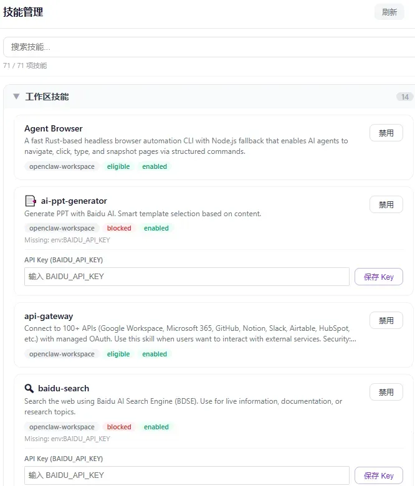Viewport: 415px width, 486px height.
Task: Focus the 搜索技能 search box
Action: point(207,47)
